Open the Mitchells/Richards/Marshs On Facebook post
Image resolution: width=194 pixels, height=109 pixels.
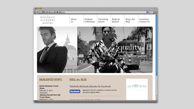point(90,87)
